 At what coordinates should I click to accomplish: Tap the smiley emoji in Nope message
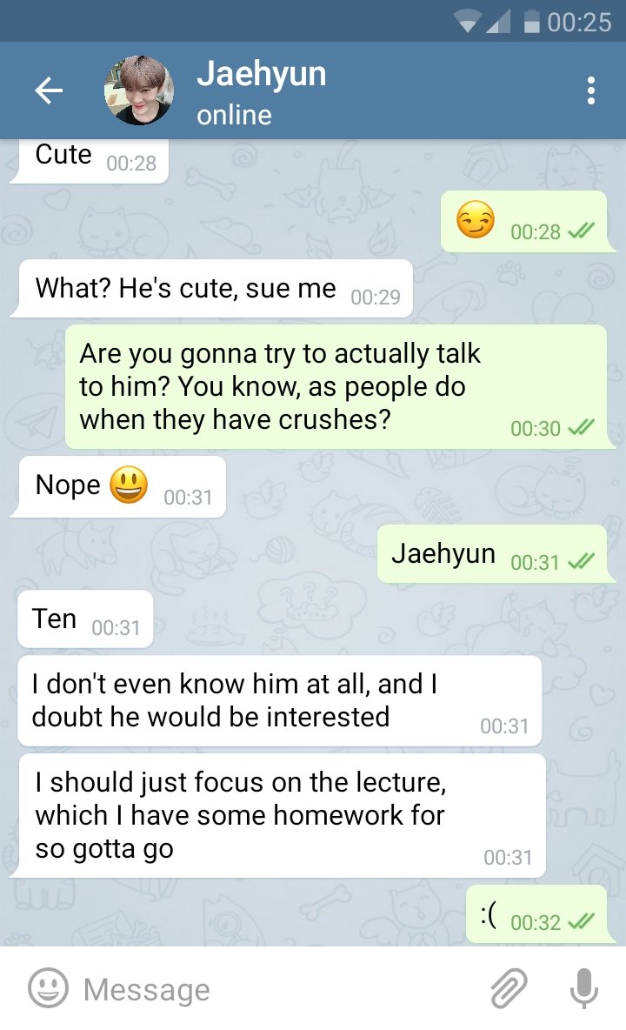pyautogui.click(x=129, y=485)
